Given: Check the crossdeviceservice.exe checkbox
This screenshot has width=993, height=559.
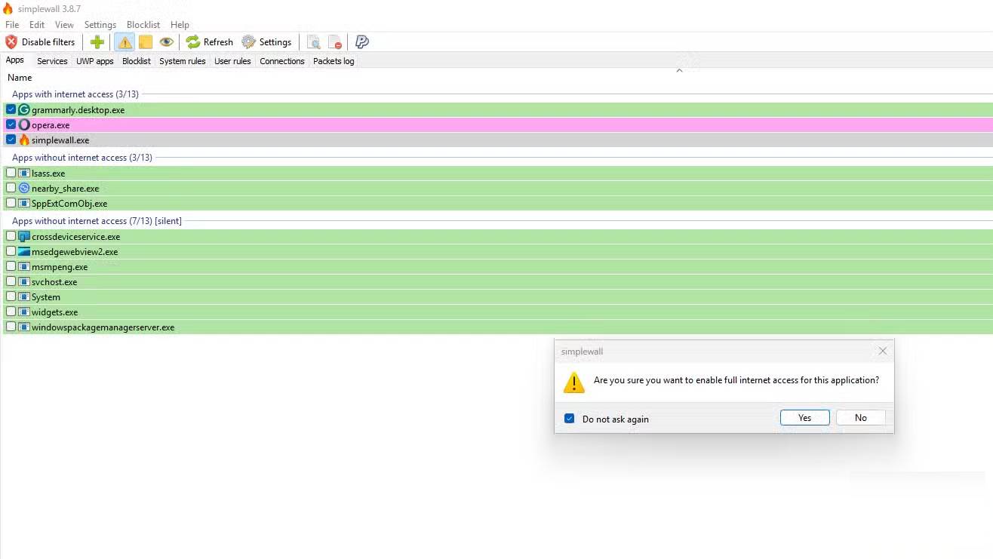Looking at the screenshot, I should coord(11,236).
